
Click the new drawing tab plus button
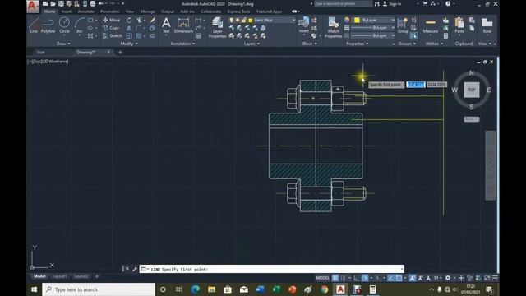[x=120, y=52]
